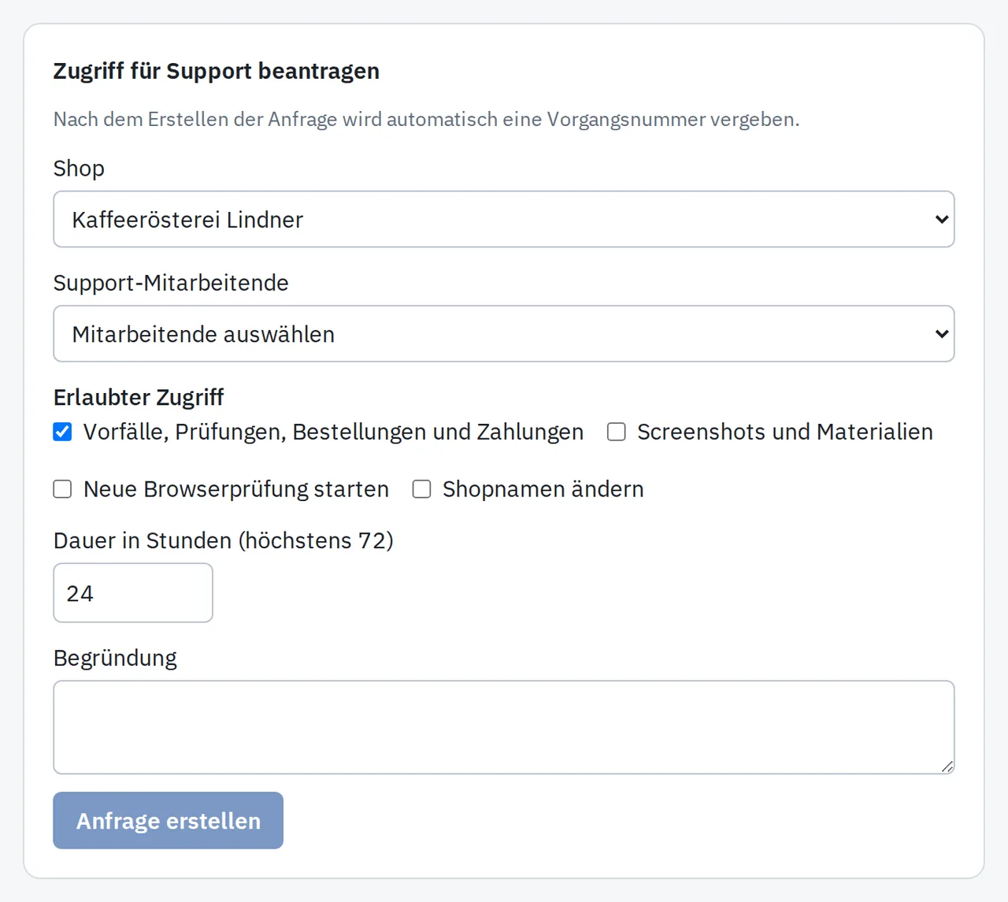Click the Vorgangsnummer info sentence
The image size is (1008, 902).
(426, 119)
